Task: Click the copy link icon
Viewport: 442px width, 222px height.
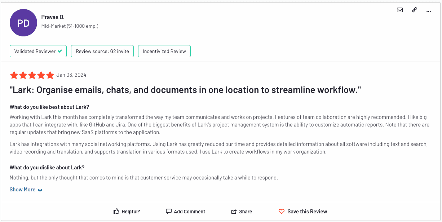Action: coord(414,10)
